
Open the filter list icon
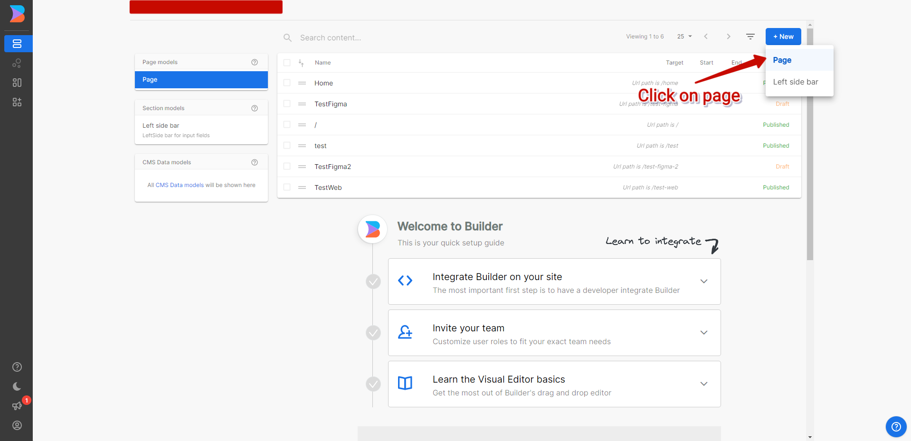coord(750,37)
